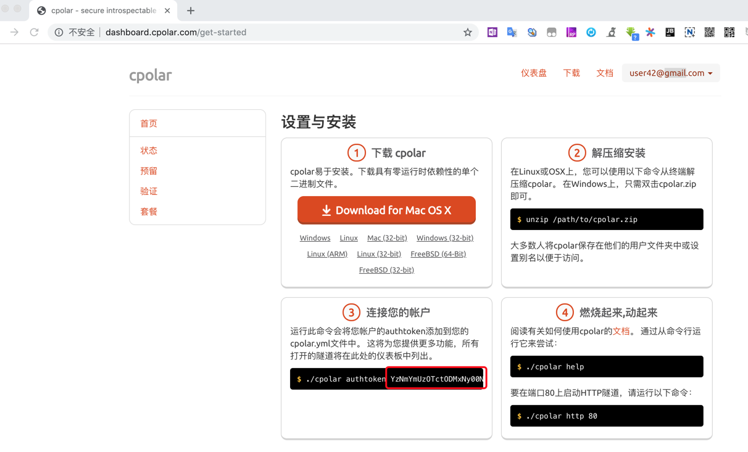Click the blue magnifier search extension icon
Viewport: 748px width, 452px height.
(x=532, y=32)
